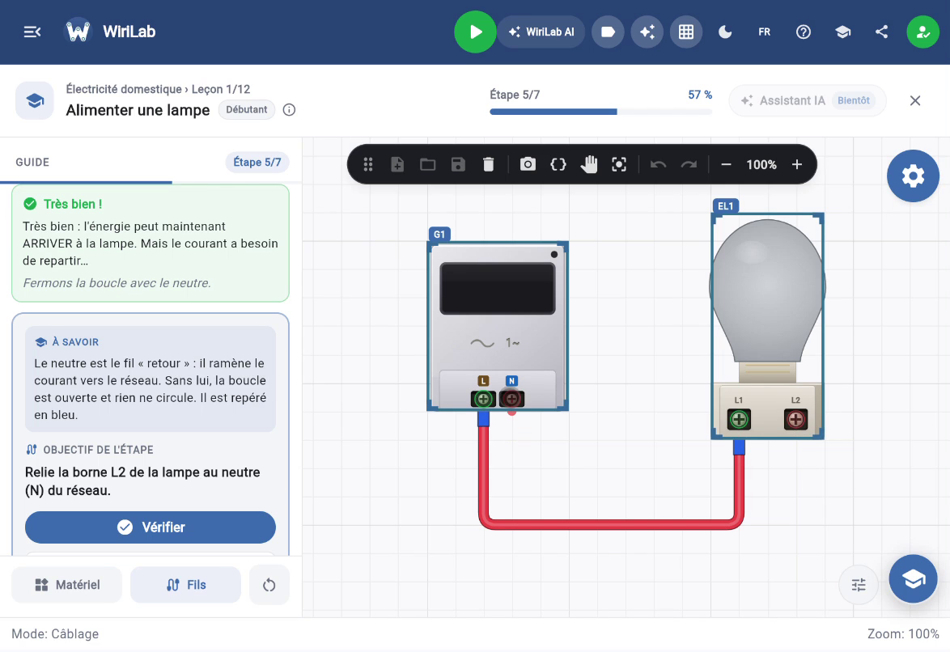Click the lesson progress bar
This screenshot has height=652, width=950.
tap(601, 112)
